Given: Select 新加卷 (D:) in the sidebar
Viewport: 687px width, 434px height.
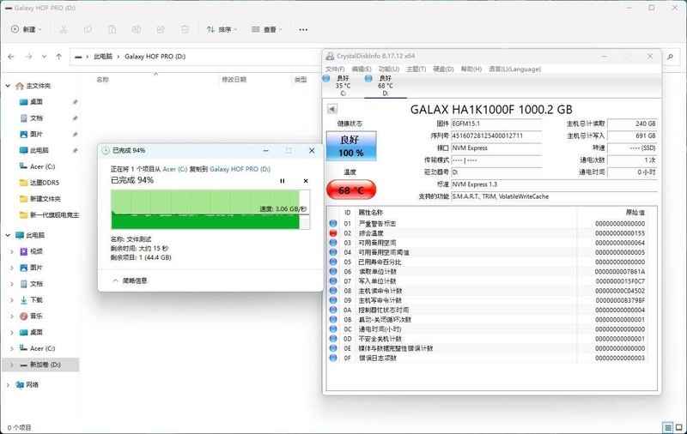Looking at the screenshot, I should point(40,365).
